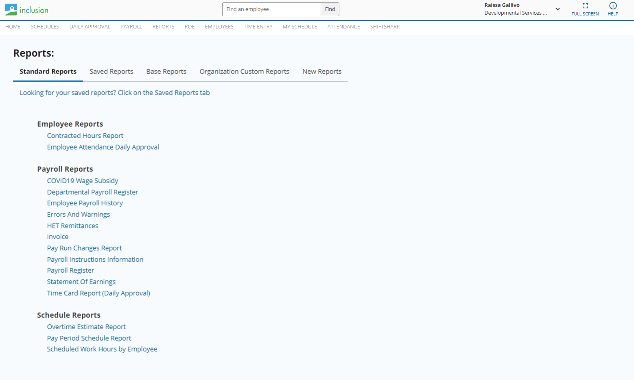
Task: Go to TIME ENTRY menu
Action: [258, 27]
